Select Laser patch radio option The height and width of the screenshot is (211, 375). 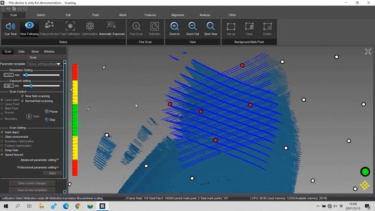(x=2, y=100)
